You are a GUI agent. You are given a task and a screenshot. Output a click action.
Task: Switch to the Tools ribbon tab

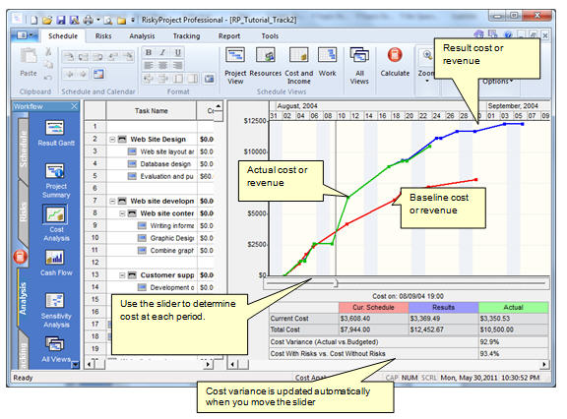pos(270,36)
